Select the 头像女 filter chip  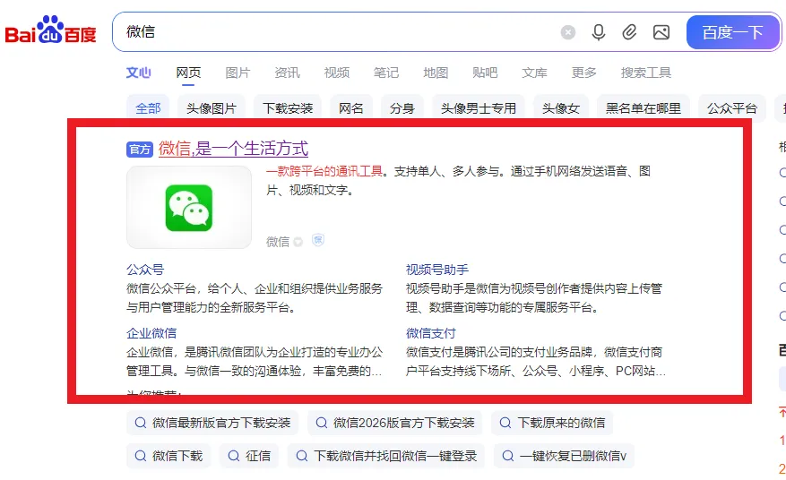tap(561, 108)
